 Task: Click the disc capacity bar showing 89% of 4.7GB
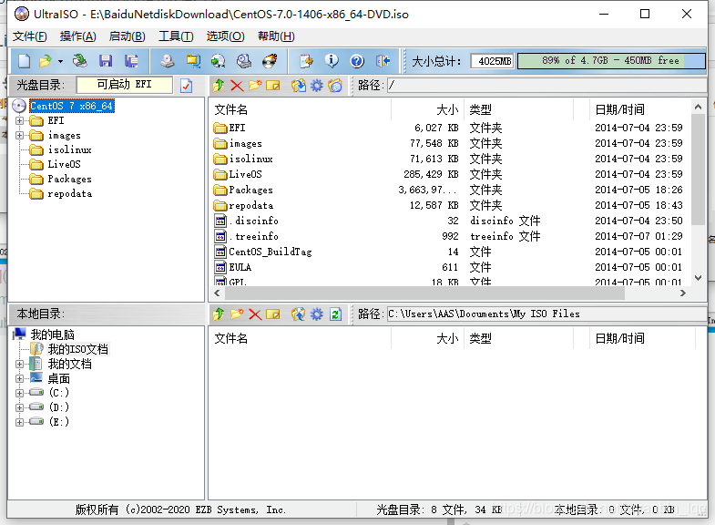click(x=611, y=61)
